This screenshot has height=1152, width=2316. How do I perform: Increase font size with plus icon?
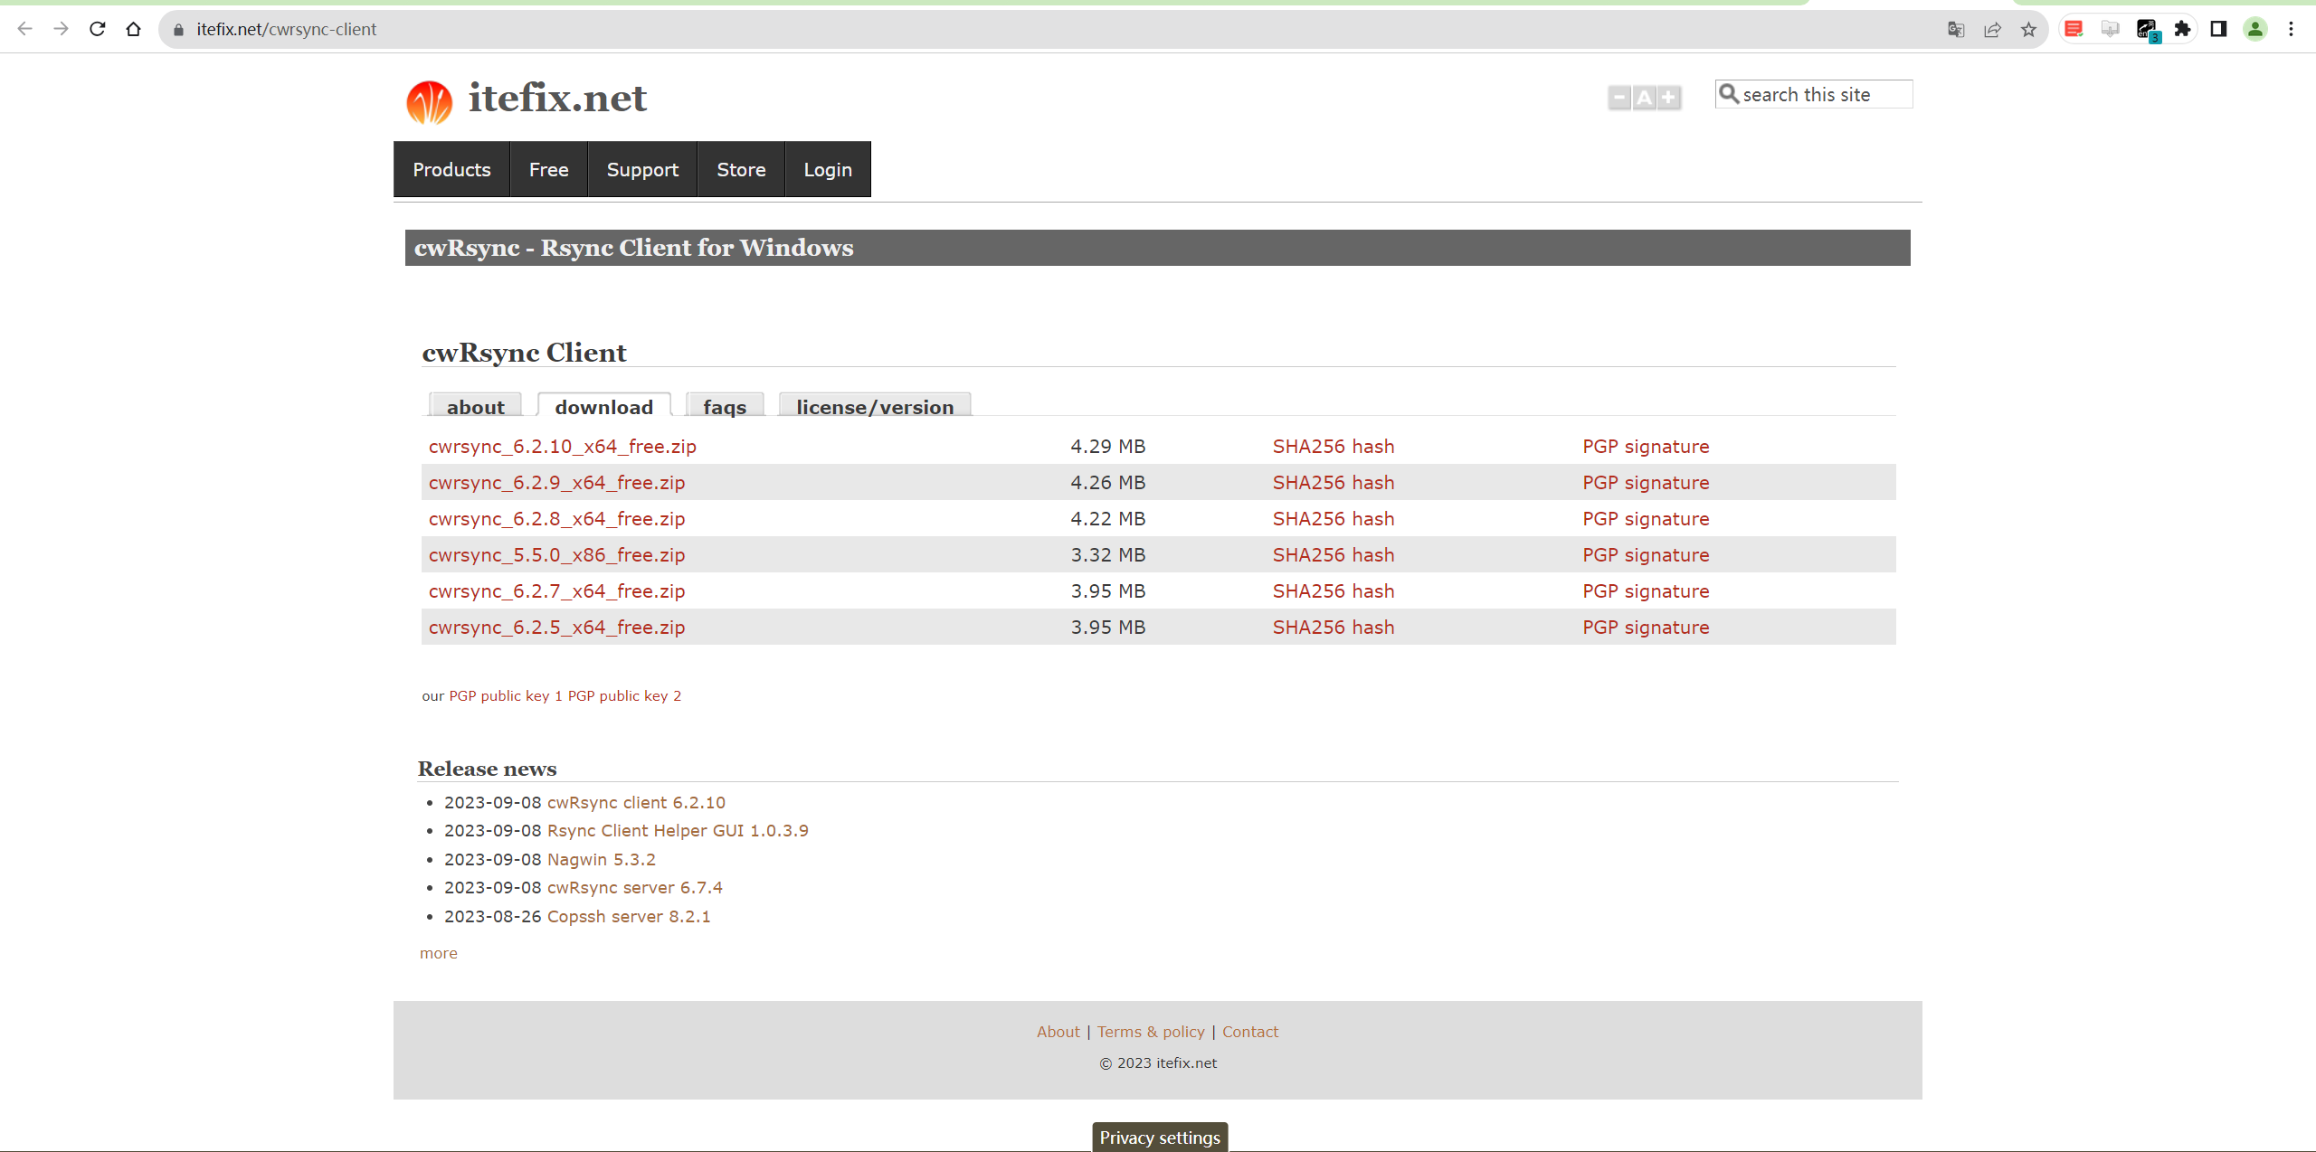tap(1668, 98)
